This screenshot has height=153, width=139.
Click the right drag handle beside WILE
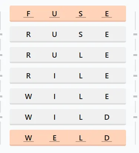135,96
